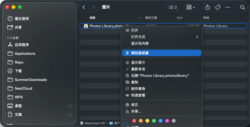Click the Finder search magnifier icon
The width and height of the screenshot is (250, 127).
tap(242, 7)
